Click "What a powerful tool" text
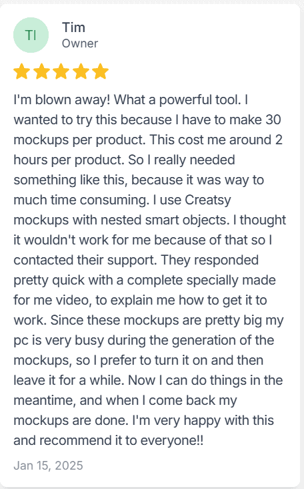Image resolution: width=304 pixels, height=489 pixels. 177,100
